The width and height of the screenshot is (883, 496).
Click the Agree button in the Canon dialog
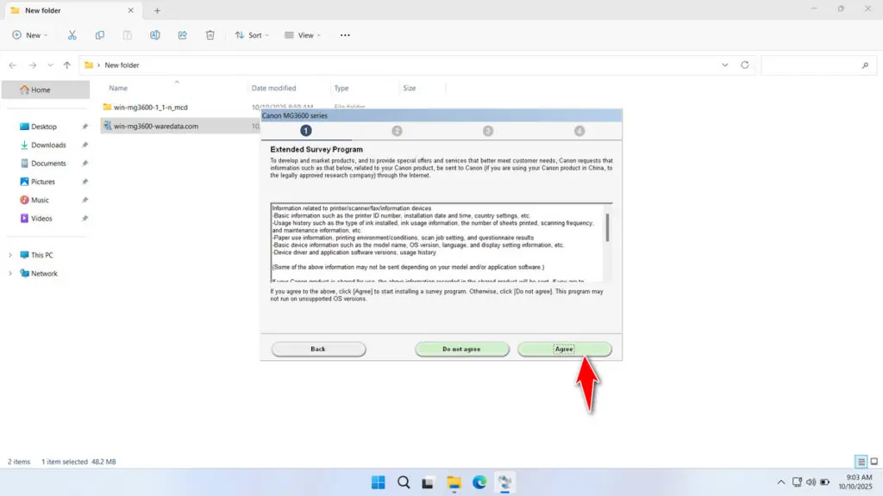[x=565, y=349]
